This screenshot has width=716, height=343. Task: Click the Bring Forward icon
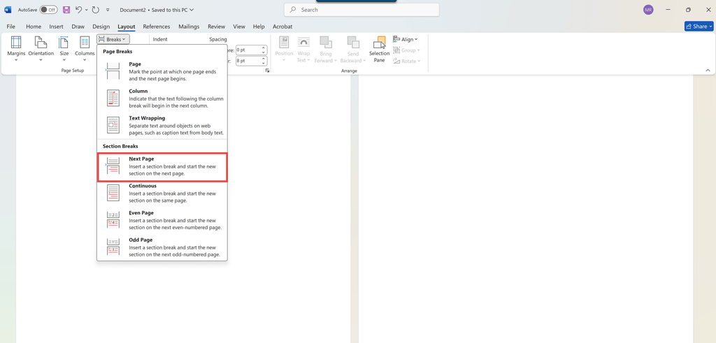click(326, 43)
